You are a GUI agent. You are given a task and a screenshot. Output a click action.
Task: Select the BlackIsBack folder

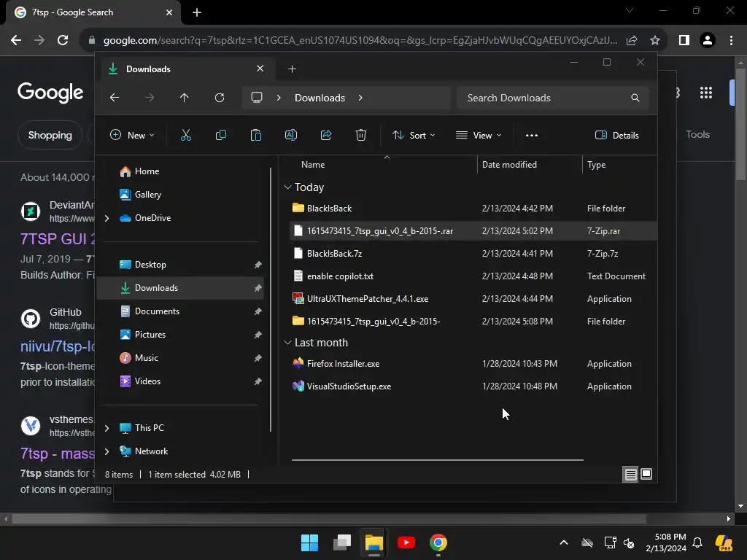click(x=473, y=209)
